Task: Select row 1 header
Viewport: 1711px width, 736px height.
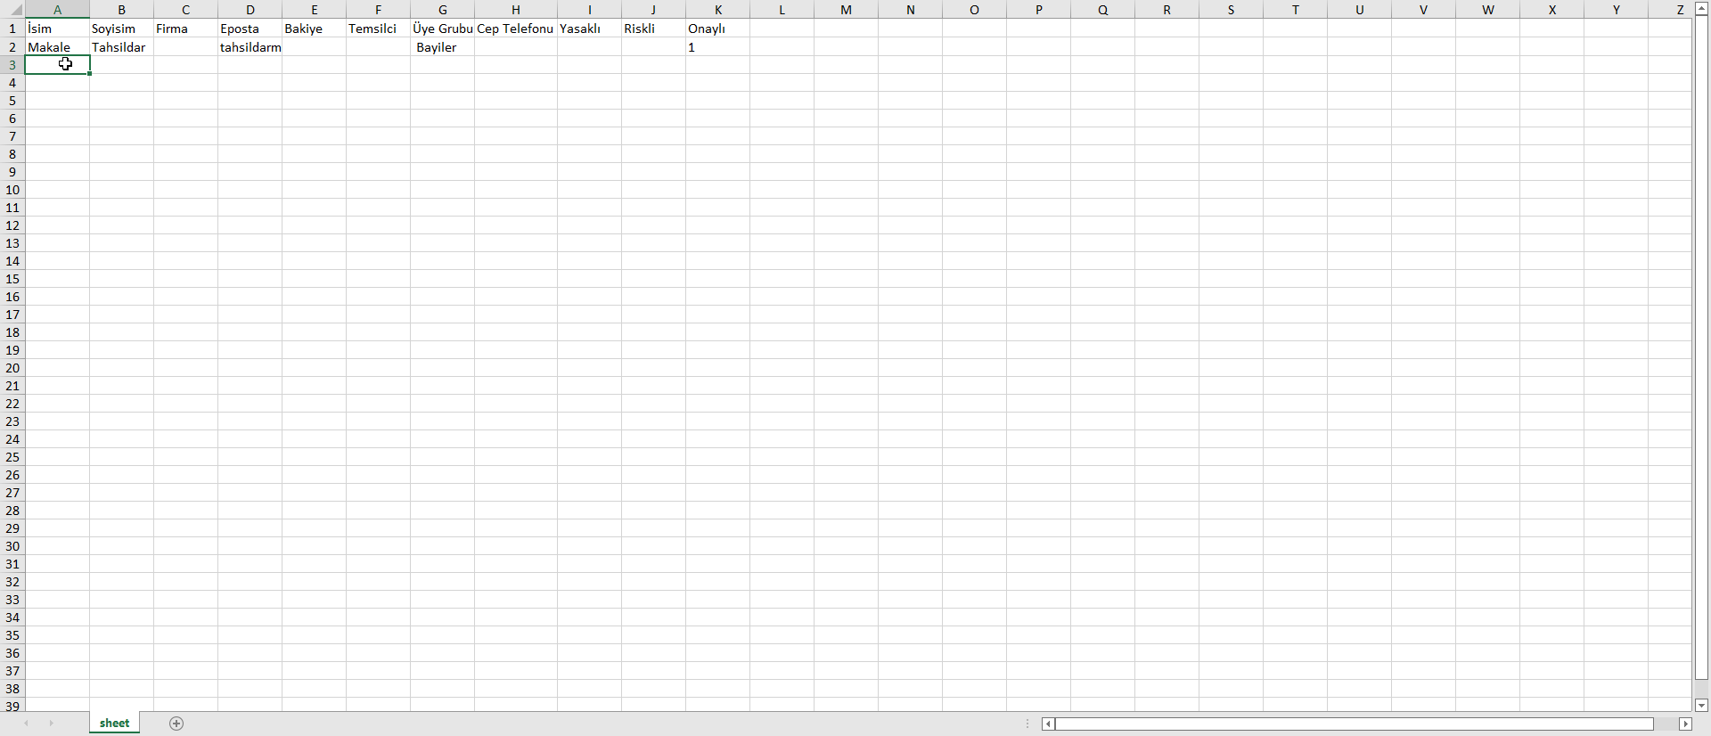Action: pos(12,29)
